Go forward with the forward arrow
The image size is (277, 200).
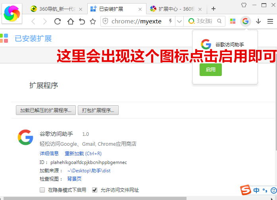pos(45,21)
